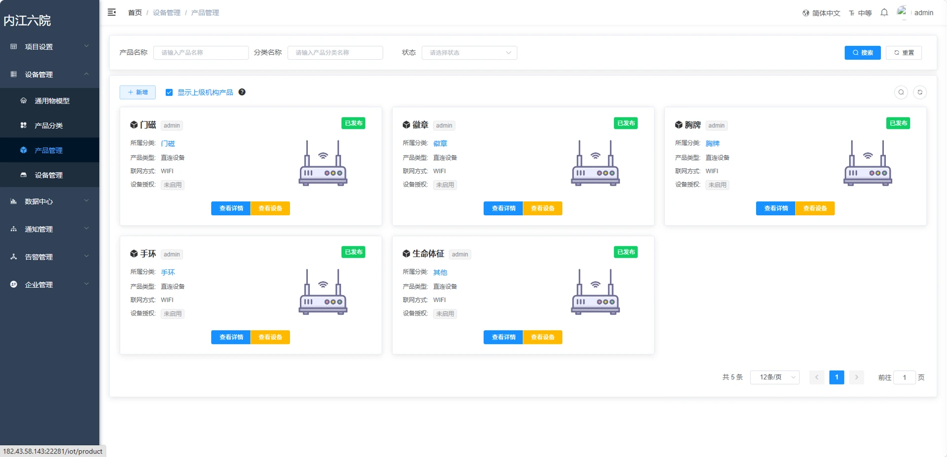947x457 pixels.
Task: Click 查看设备 on the 徽章 card
Action: pos(543,208)
